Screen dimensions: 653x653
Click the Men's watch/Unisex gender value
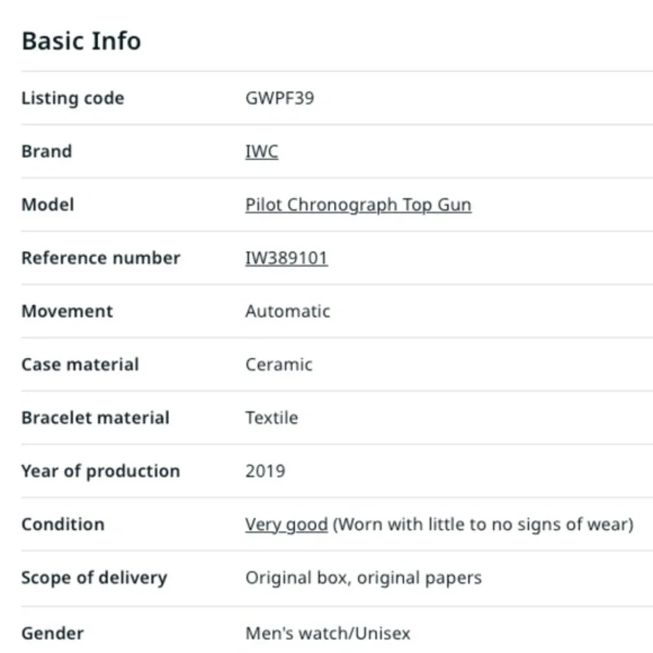pyautogui.click(x=328, y=633)
